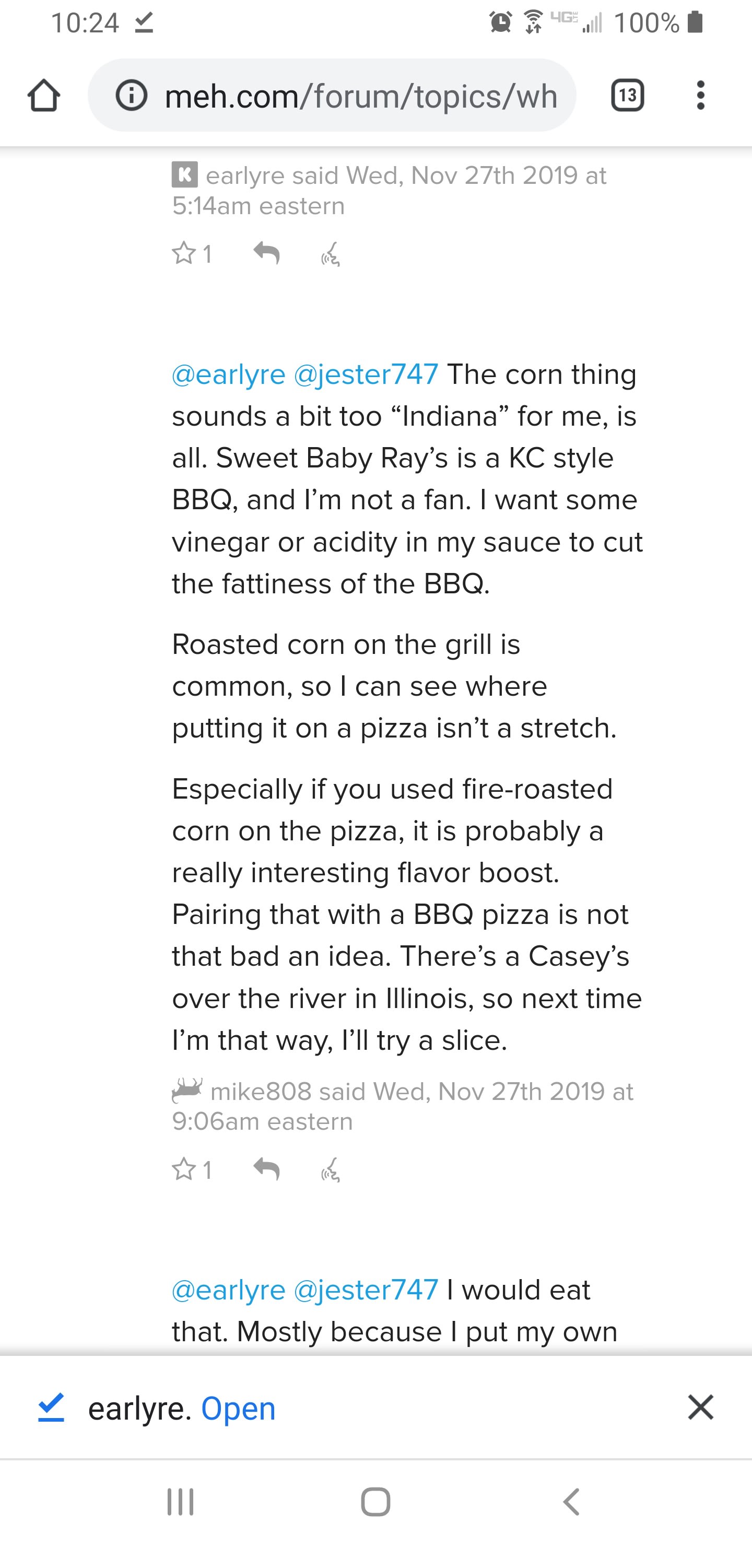Open the tab switcher showing 13 tabs
Screen dimensions: 752x1546
[x=627, y=96]
